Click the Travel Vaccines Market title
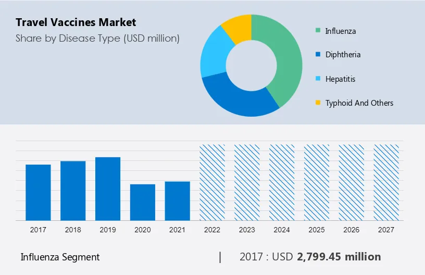Image resolution: width=425 pixels, height=275 pixels. point(76,22)
